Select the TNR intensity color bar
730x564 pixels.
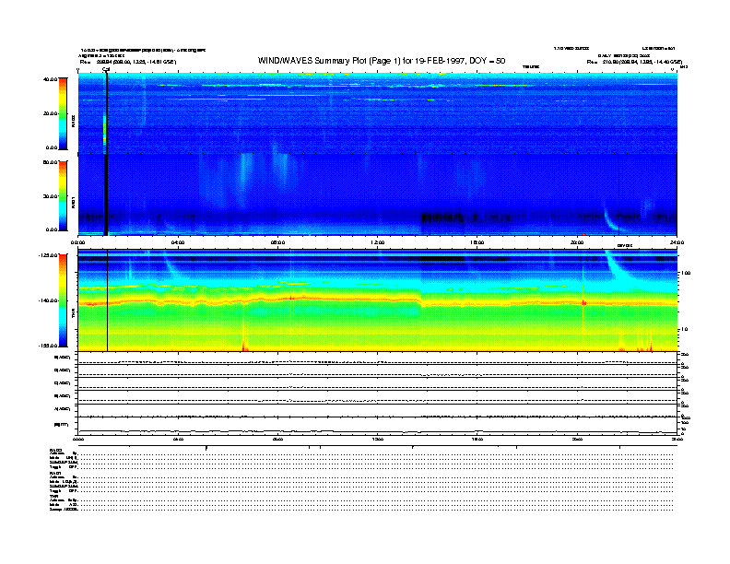point(63,300)
